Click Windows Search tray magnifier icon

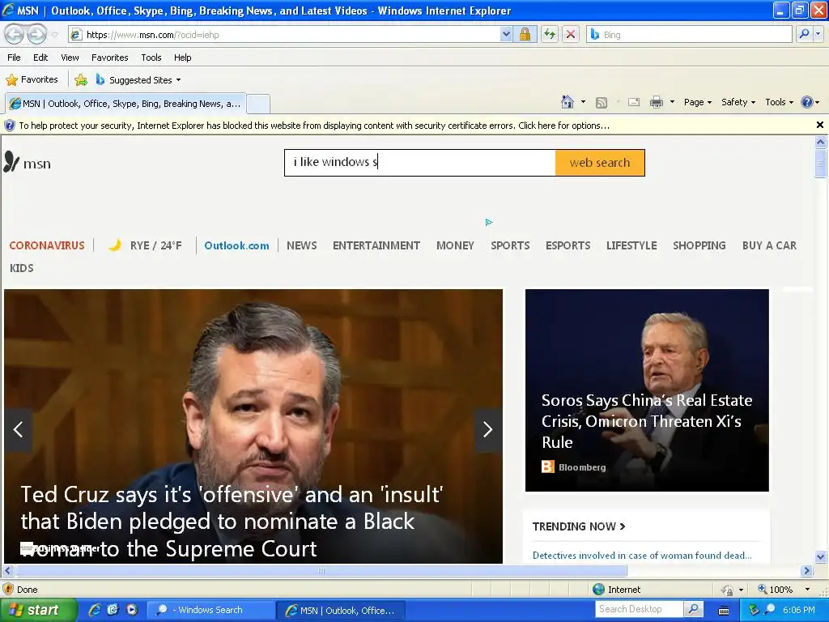tap(770, 610)
